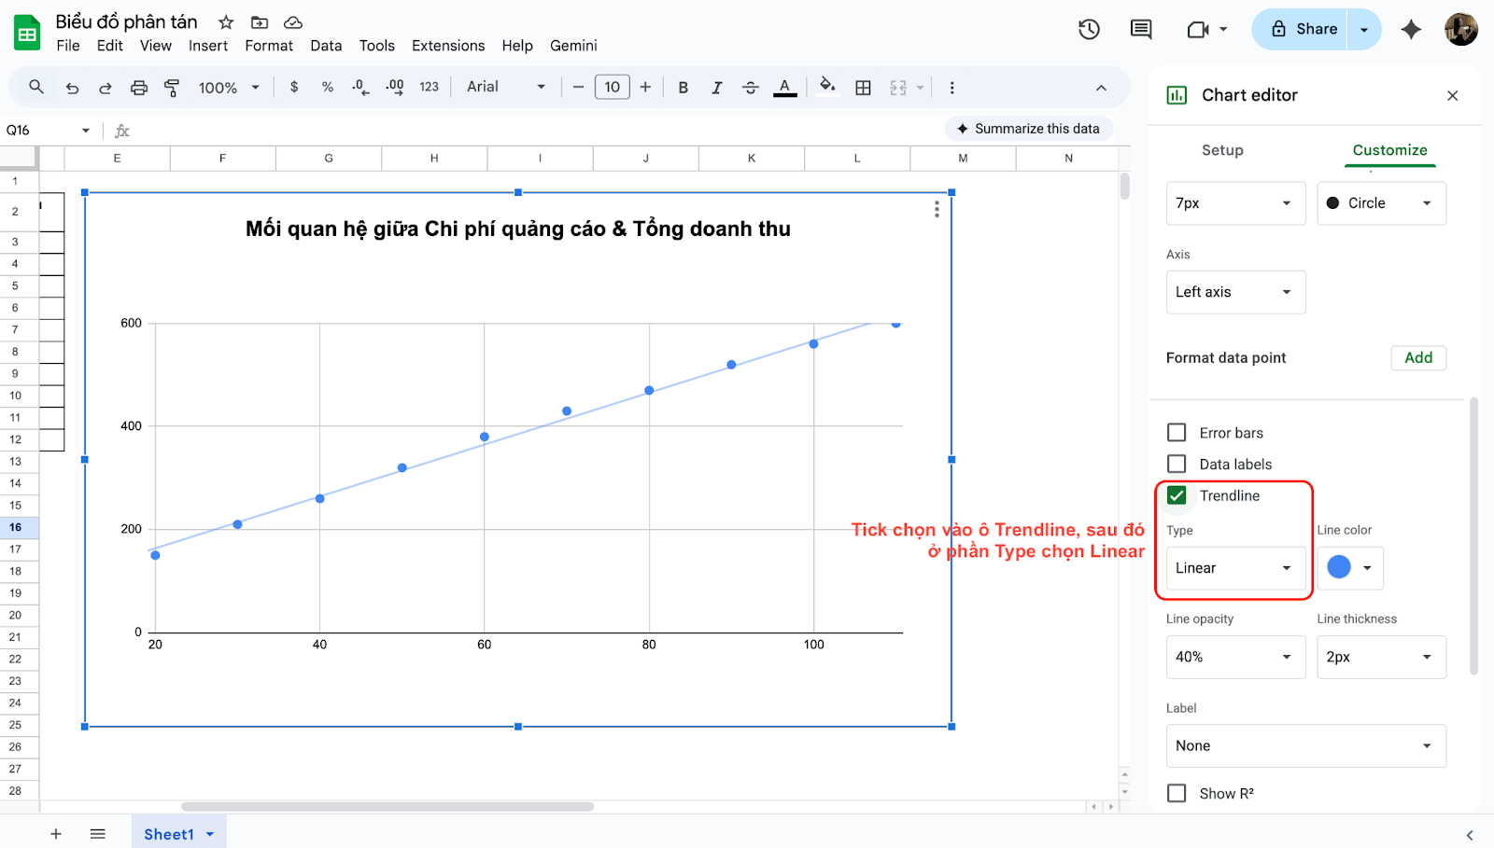Screen dimensions: 1494x848
Task: Open the comments panel icon
Action: (x=1140, y=30)
